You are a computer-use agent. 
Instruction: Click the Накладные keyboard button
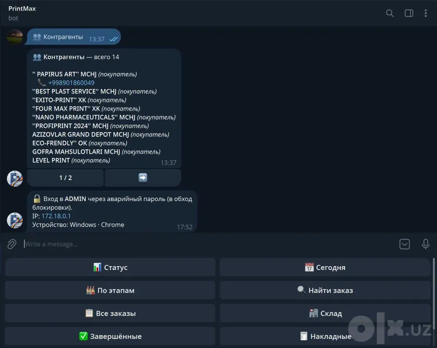(x=325, y=337)
